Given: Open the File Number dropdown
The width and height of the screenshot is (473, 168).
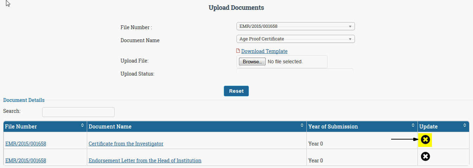Looking at the screenshot, I should click(x=295, y=26).
